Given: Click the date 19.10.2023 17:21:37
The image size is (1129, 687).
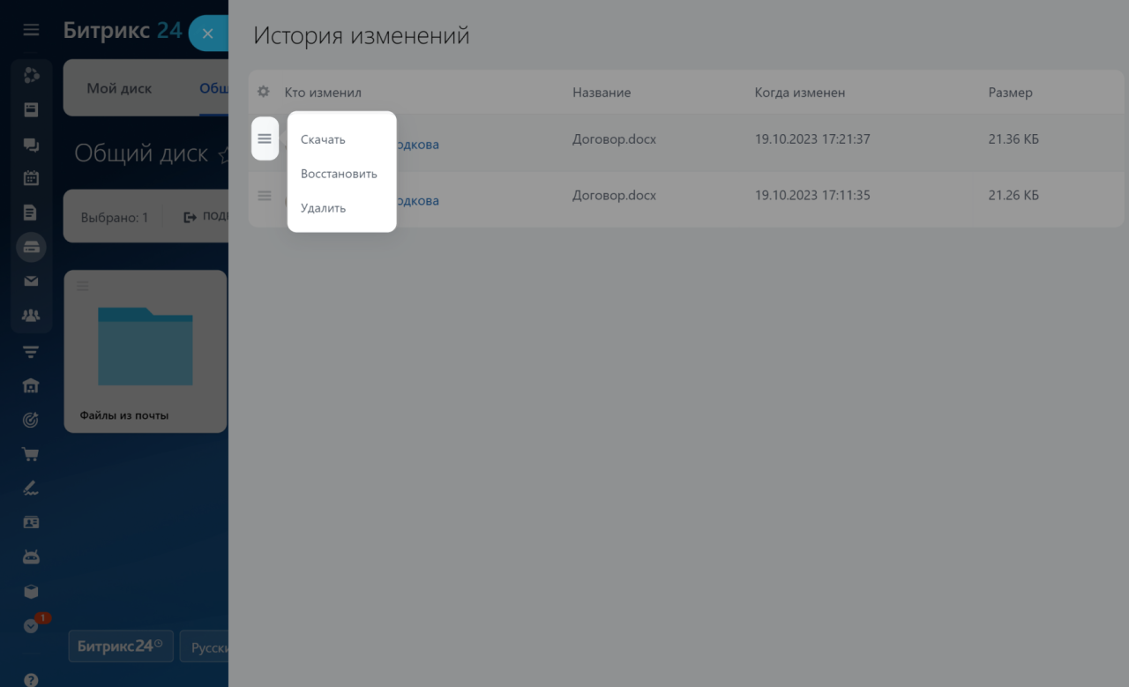Looking at the screenshot, I should [812, 139].
